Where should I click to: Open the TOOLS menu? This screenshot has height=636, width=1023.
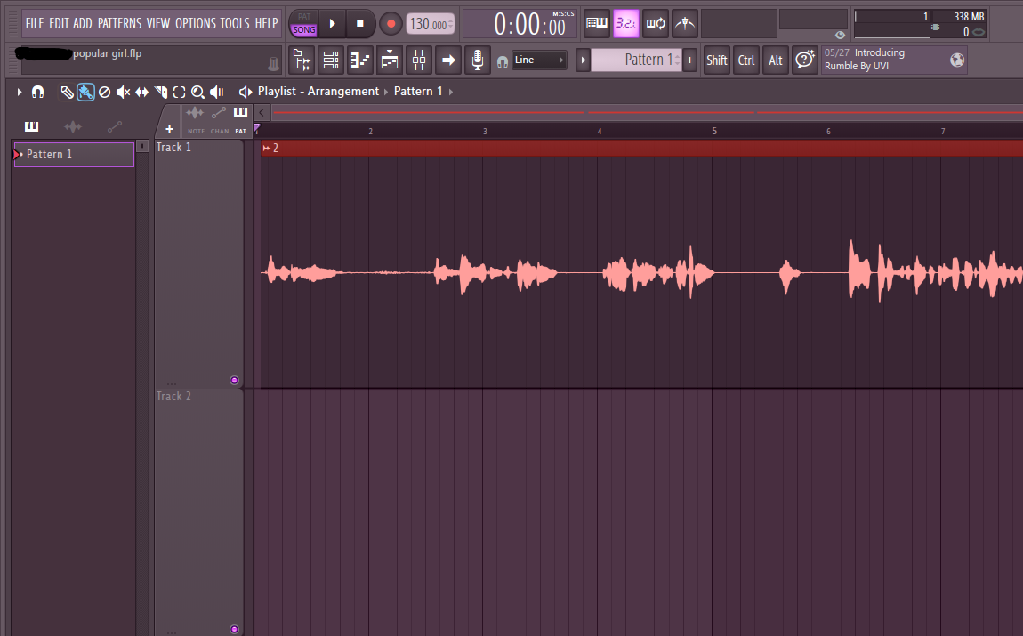pyautogui.click(x=234, y=23)
